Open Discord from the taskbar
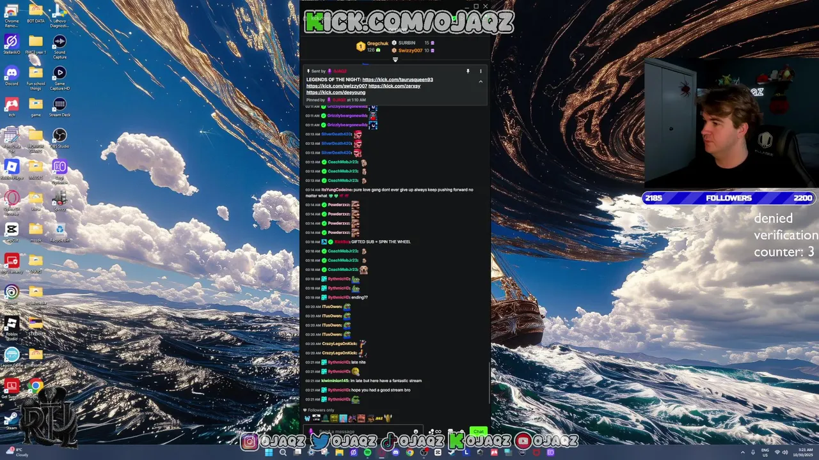 pos(395,452)
